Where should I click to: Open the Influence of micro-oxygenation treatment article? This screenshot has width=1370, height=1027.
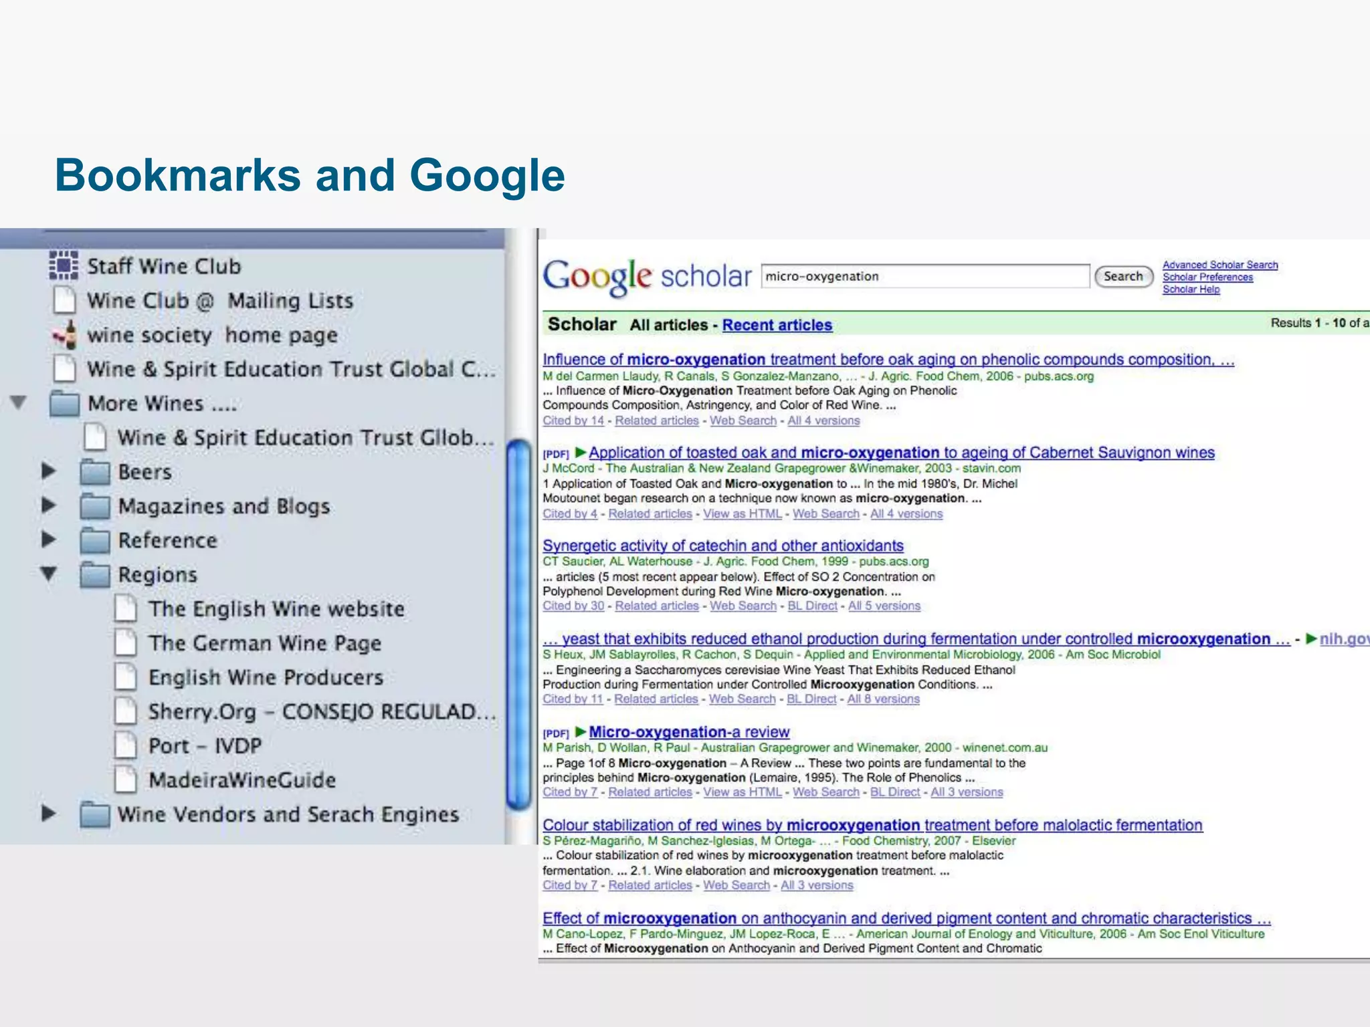pos(888,360)
